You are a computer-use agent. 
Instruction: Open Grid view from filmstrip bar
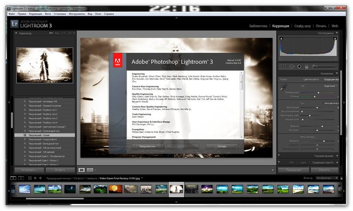coord(30,178)
